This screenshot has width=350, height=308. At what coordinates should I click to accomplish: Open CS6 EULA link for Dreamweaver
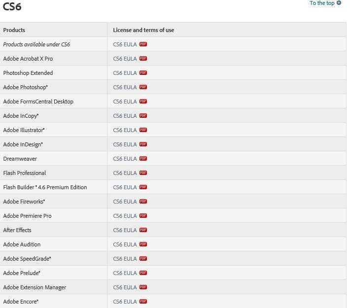(125, 159)
